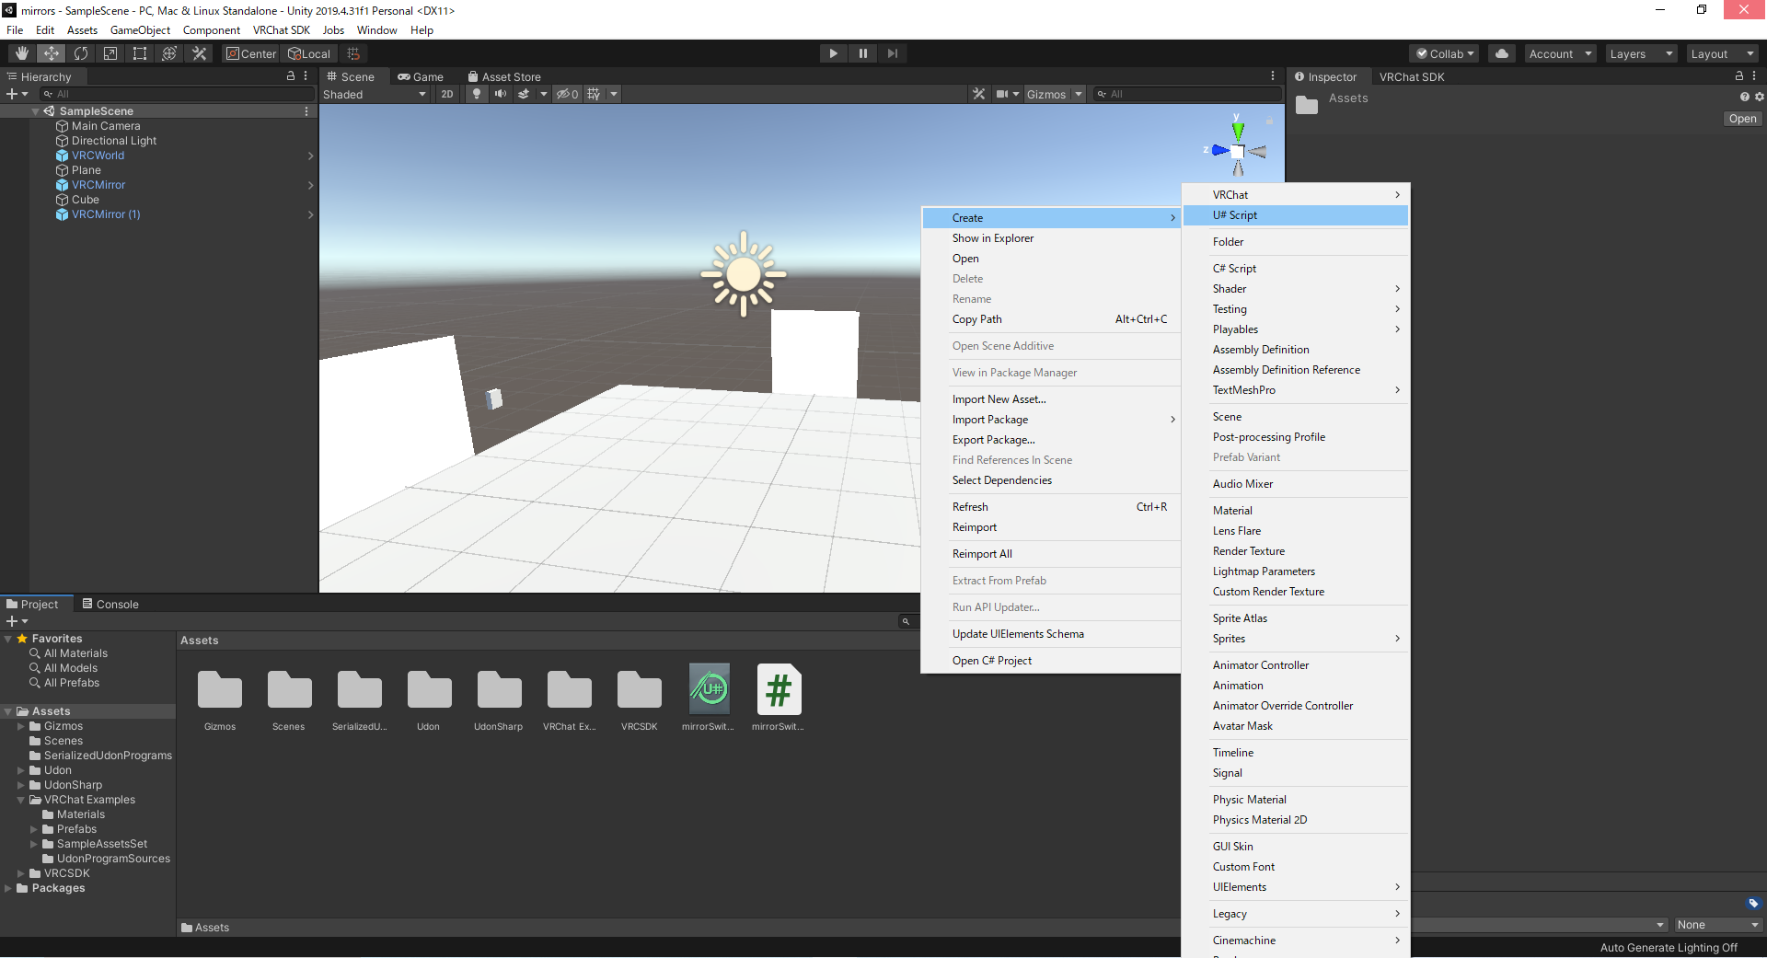Image resolution: width=1767 pixels, height=958 pixels.
Task: Switch to the Asset Store tab
Action: (x=504, y=77)
